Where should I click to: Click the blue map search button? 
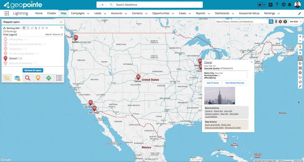tap(271, 22)
